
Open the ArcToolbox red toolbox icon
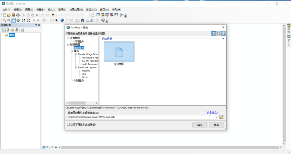click(x=112, y=15)
